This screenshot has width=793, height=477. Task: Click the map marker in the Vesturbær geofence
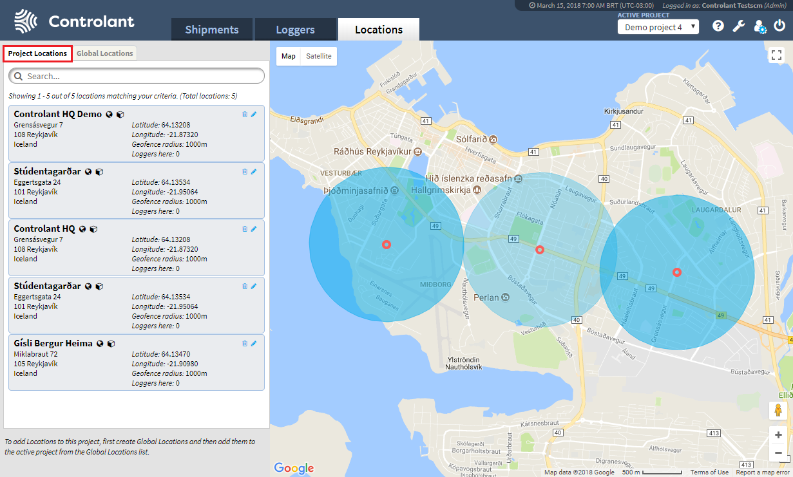(x=387, y=245)
